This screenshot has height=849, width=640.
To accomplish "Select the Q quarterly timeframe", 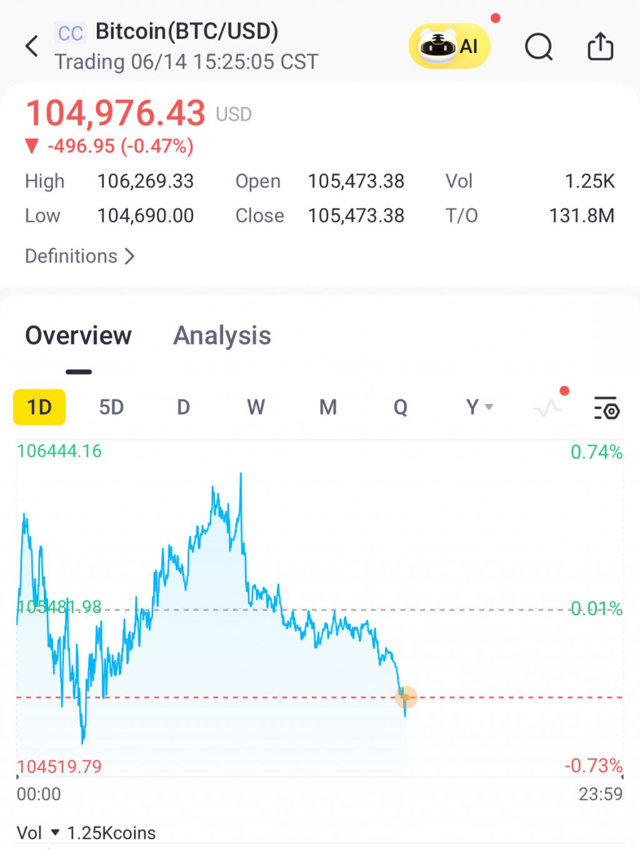I will pyautogui.click(x=401, y=408).
